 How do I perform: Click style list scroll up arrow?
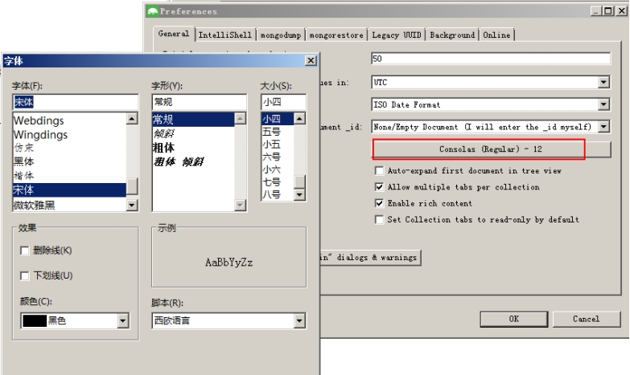pyautogui.click(x=240, y=118)
